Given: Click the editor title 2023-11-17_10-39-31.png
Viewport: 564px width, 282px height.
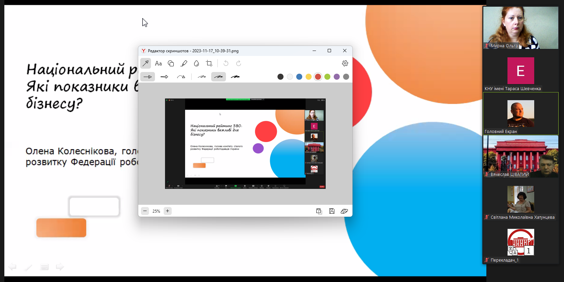Looking at the screenshot, I should [215, 51].
